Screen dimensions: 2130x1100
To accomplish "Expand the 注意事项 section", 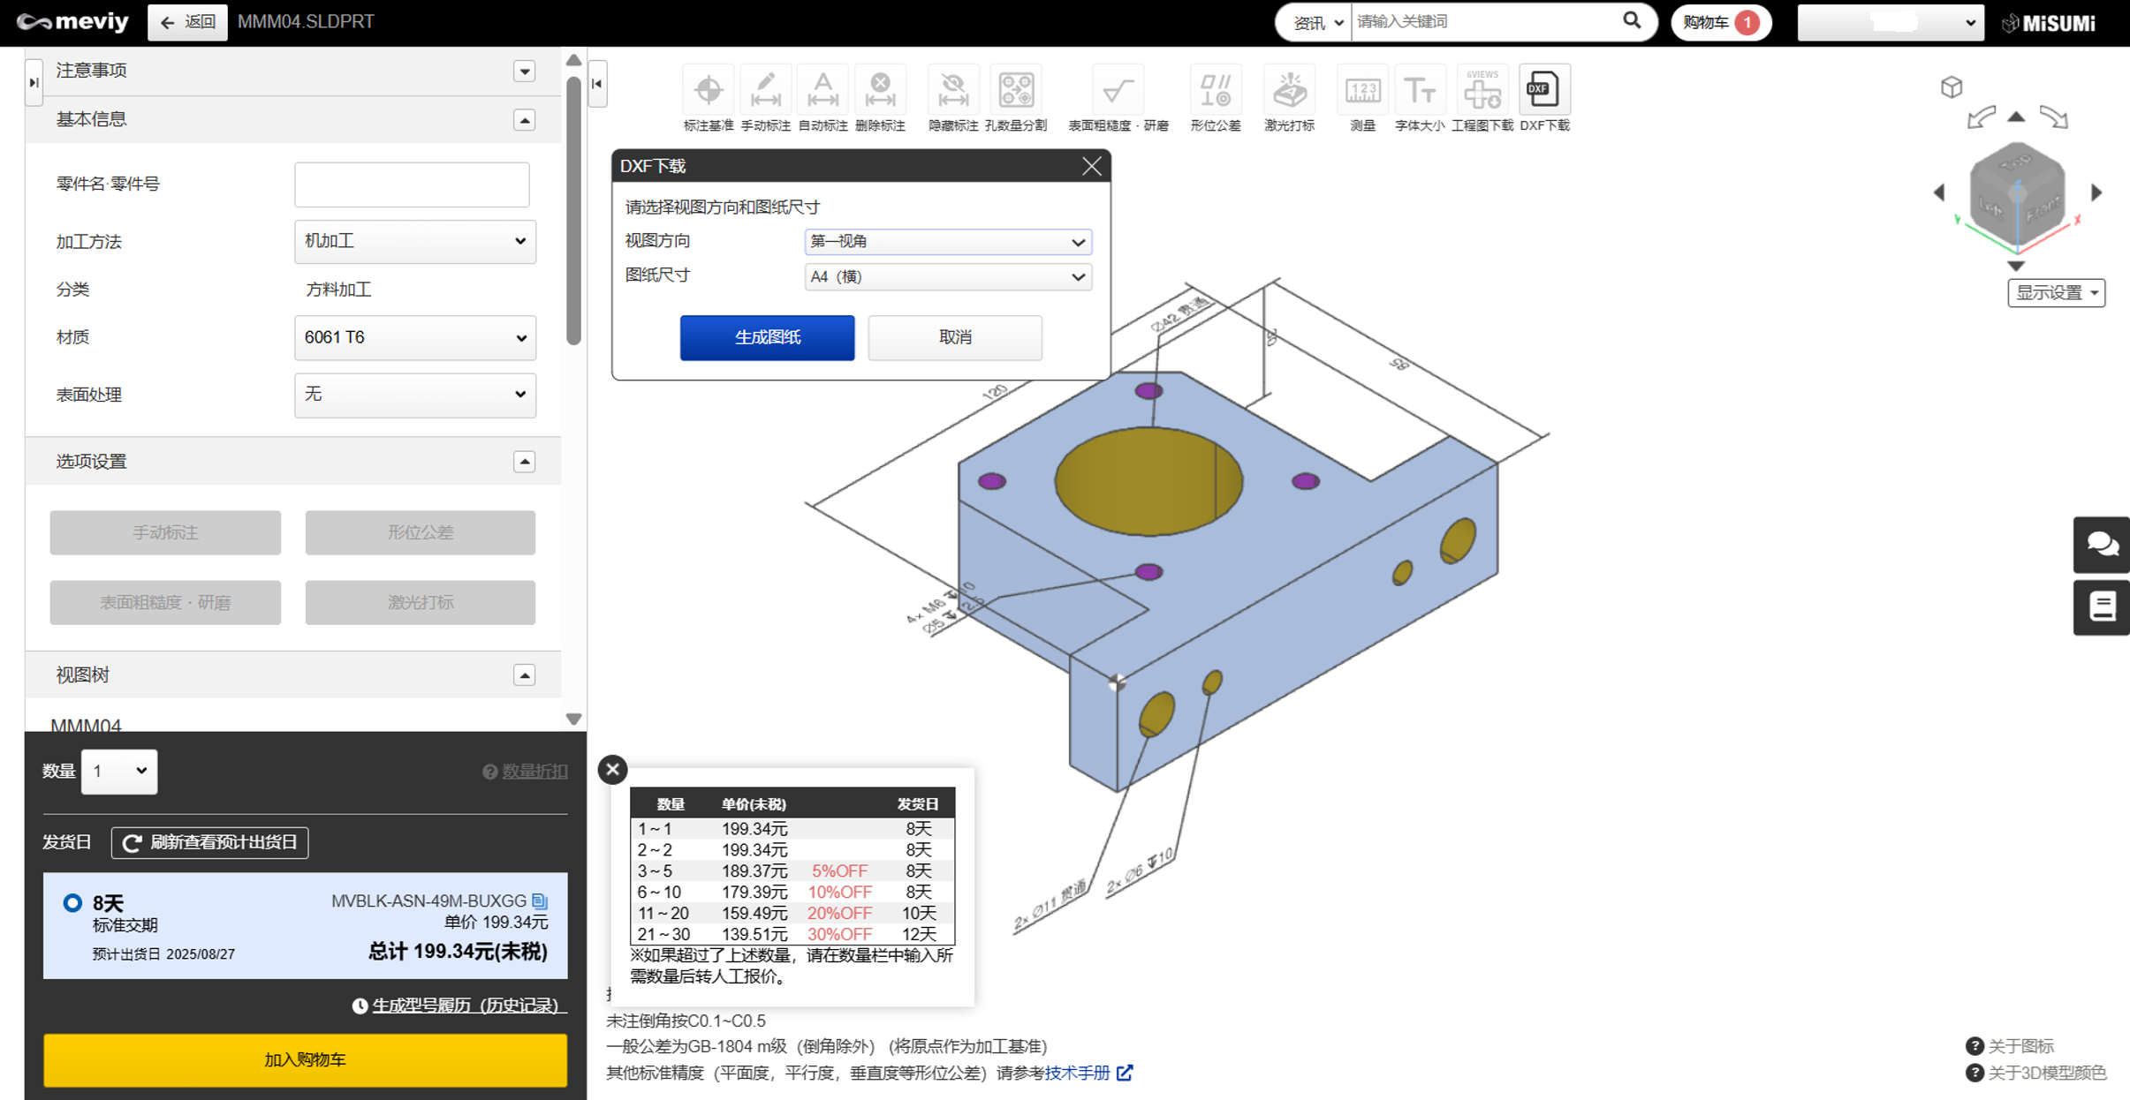I will (x=524, y=71).
